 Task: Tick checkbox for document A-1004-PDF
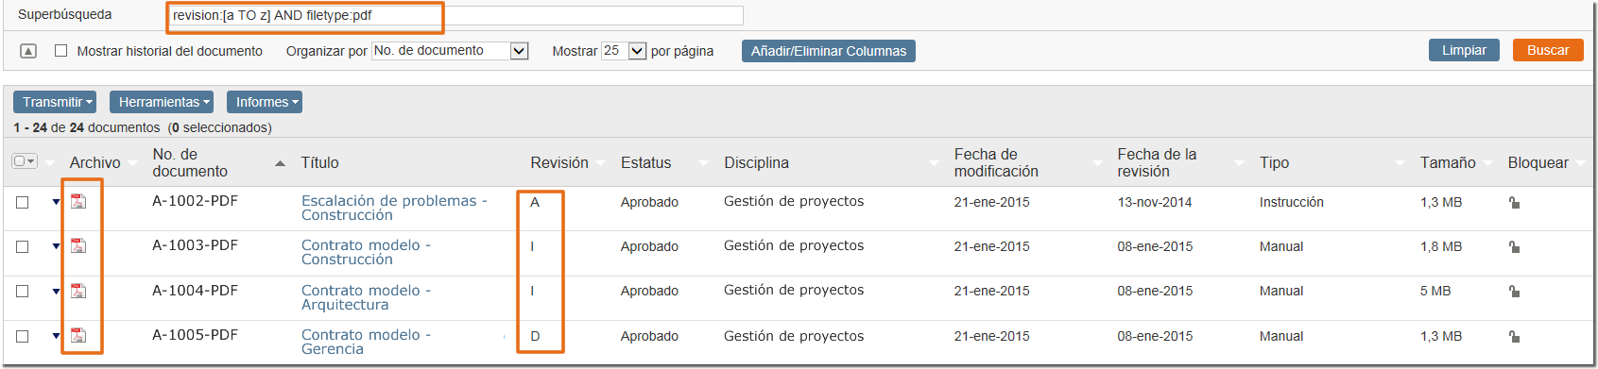point(23,292)
